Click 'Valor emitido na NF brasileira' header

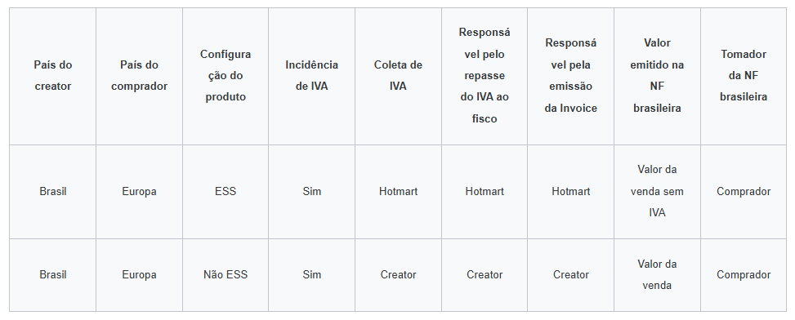tap(657, 76)
